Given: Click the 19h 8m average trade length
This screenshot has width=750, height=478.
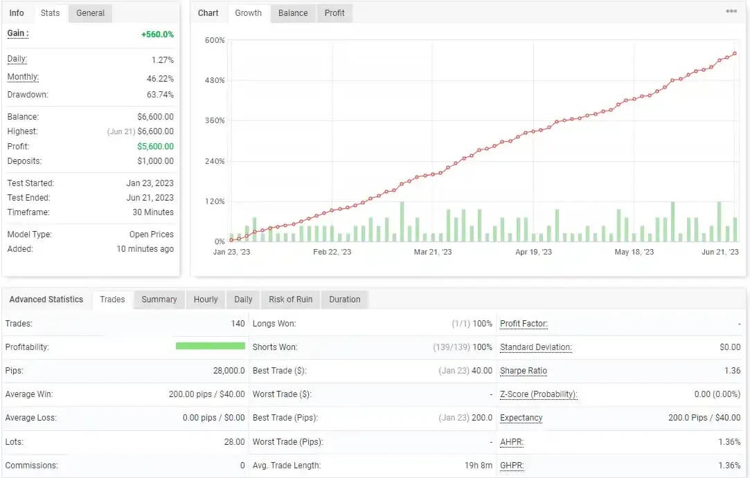Looking at the screenshot, I should coord(479,465).
